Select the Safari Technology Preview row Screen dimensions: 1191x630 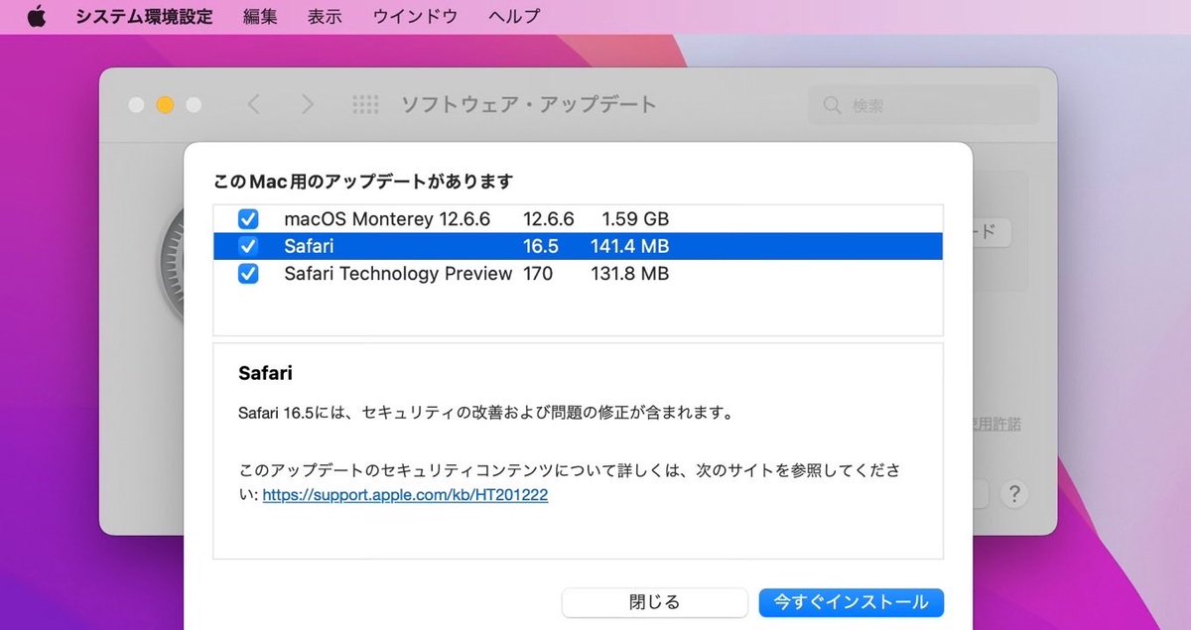(x=578, y=274)
